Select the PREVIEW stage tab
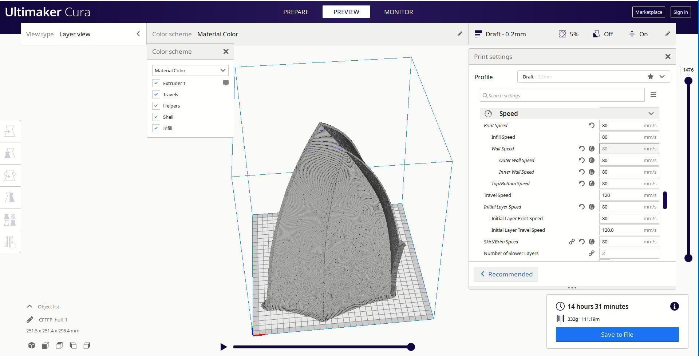 click(x=346, y=12)
